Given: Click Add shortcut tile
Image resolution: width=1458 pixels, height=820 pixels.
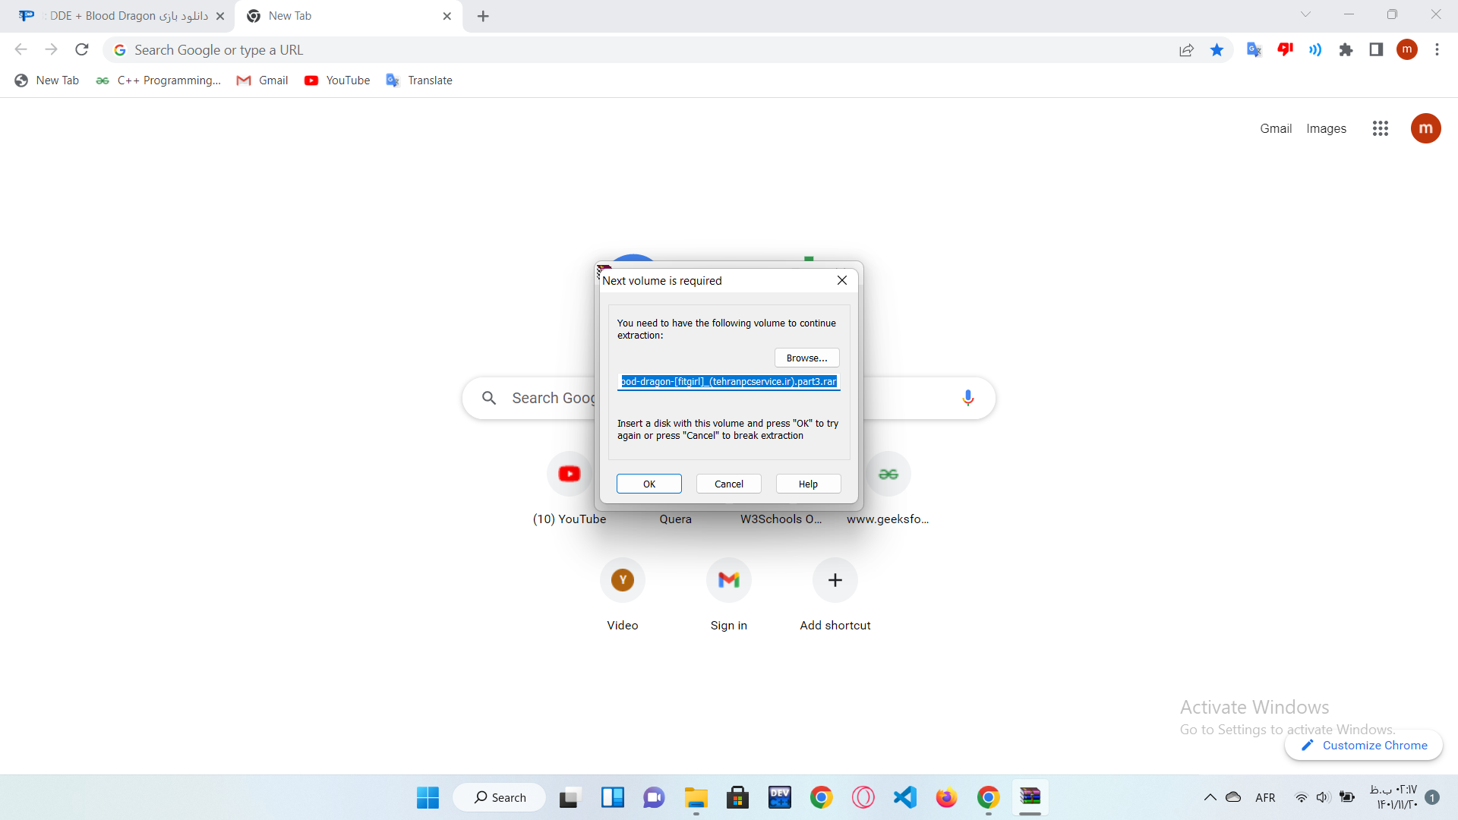Looking at the screenshot, I should pos(835,581).
